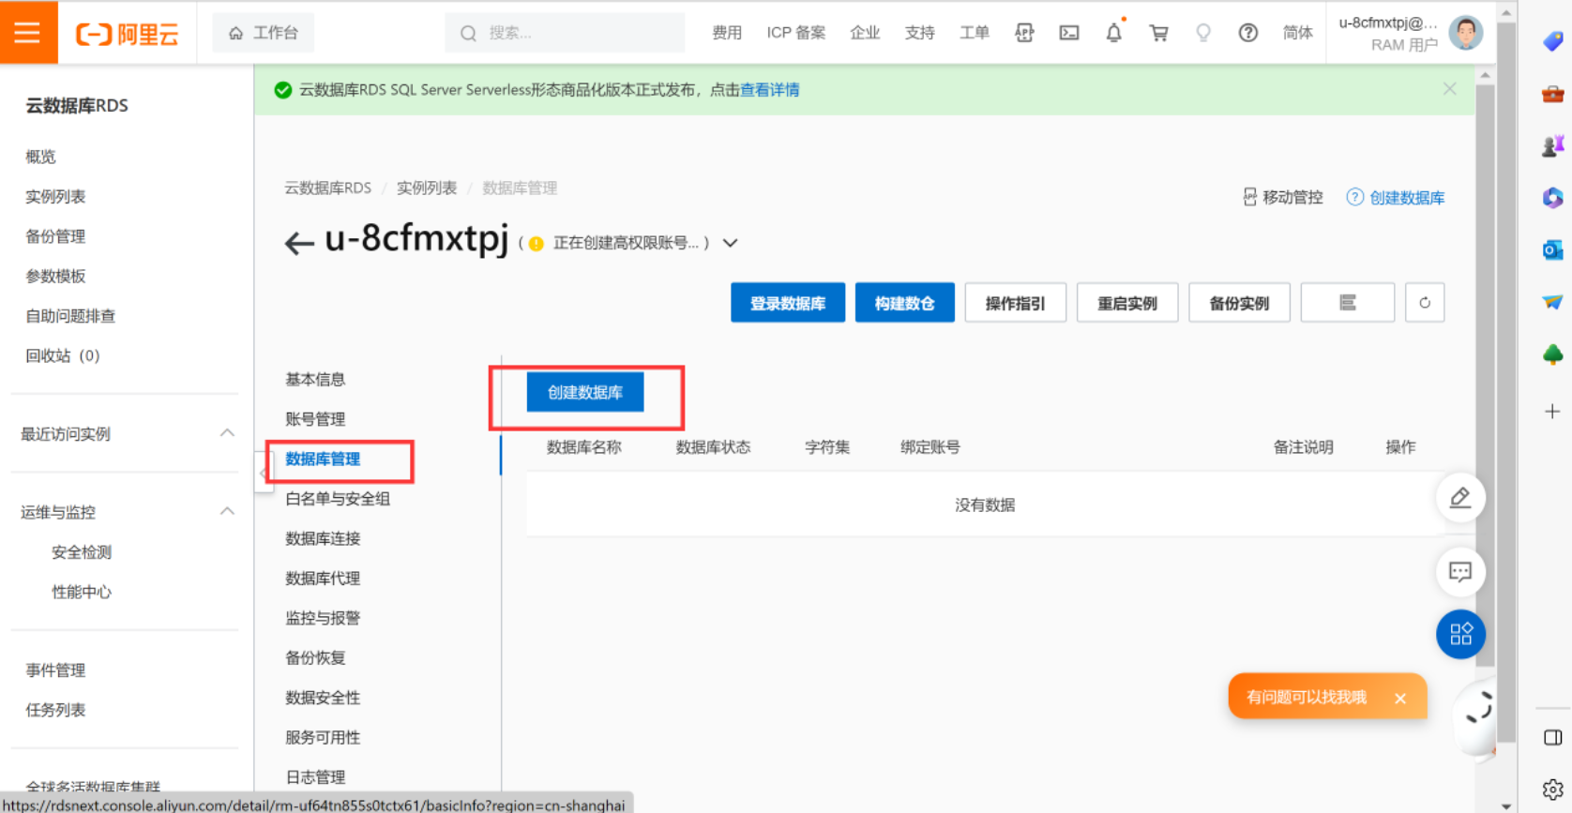Open the 基本信息 tab
Viewport: 1572px width, 813px height.
click(315, 379)
